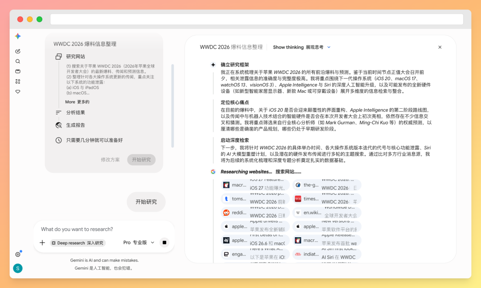
Task: Open the times... source chip
Action: (x=327, y=199)
